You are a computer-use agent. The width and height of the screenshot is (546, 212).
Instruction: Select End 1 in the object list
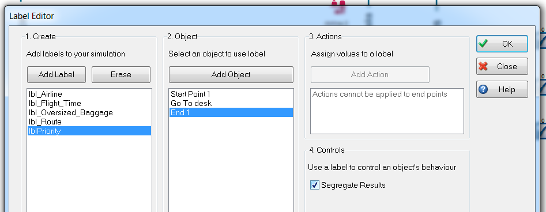coord(231,112)
